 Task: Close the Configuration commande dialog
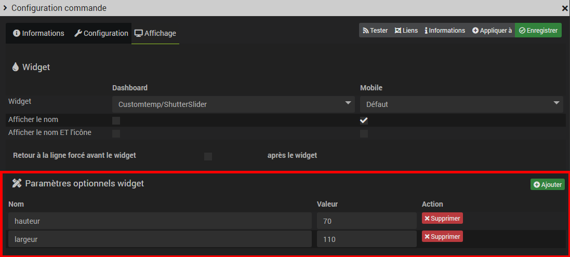565,8
